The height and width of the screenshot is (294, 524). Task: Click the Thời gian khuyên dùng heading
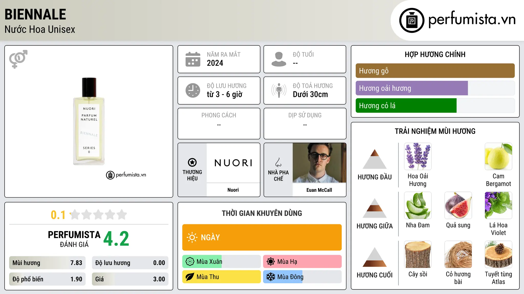[262, 213]
